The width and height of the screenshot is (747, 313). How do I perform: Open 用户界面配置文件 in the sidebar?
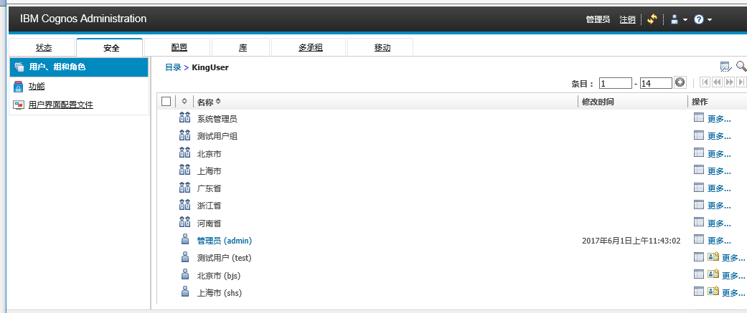coord(61,105)
